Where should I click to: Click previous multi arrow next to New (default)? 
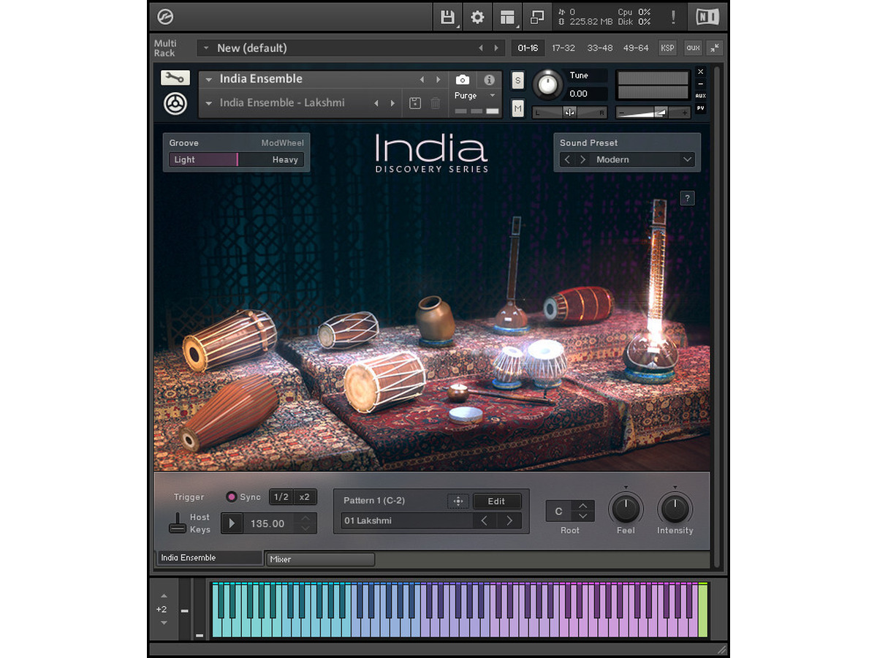(481, 48)
